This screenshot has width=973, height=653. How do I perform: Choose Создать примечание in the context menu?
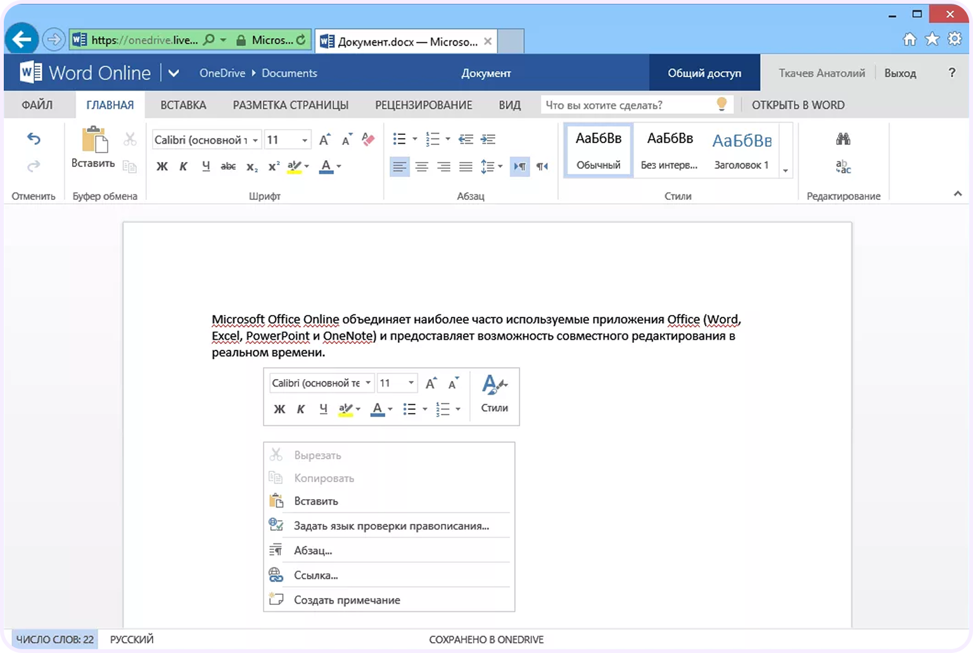pos(389,600)
